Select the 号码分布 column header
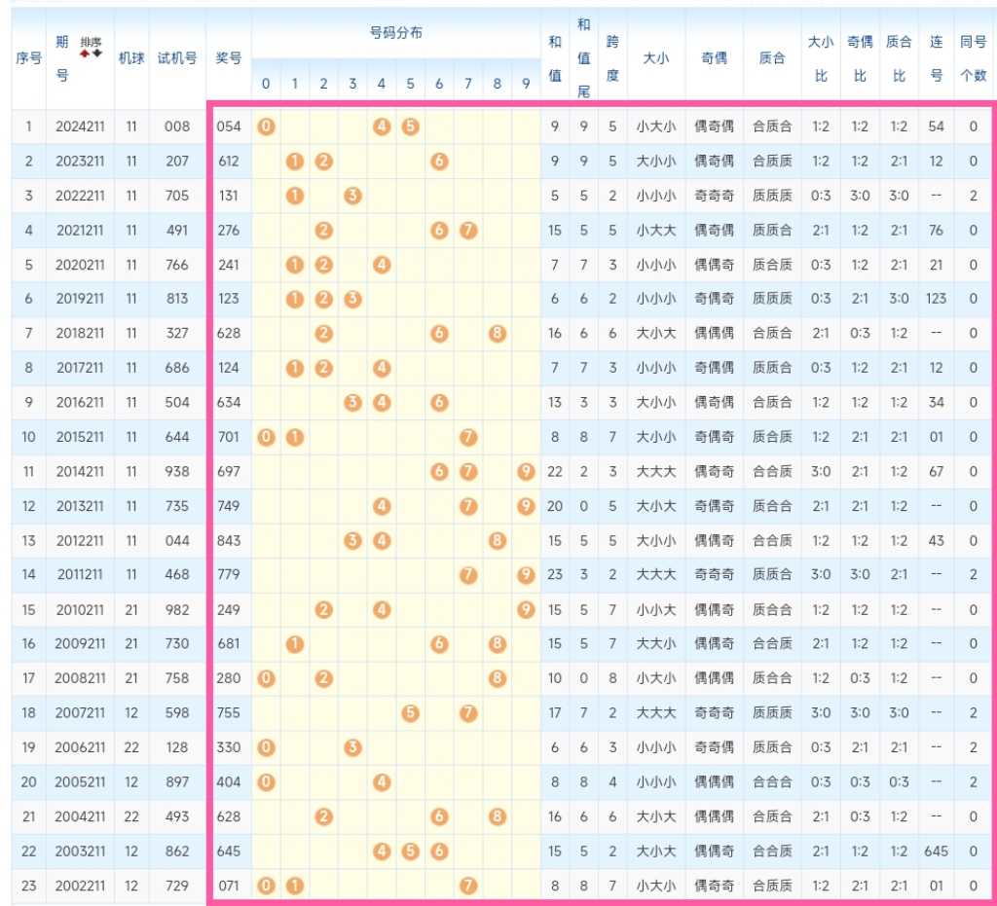This screenshot has width=997, height=906. tap(396, 33)
